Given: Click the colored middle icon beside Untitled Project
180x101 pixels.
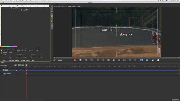Looking at the screenshot, I should point(19,65).
